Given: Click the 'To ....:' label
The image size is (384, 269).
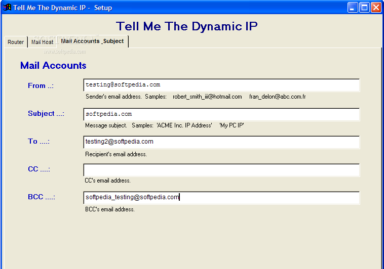Looking at the screenshot, I should 39,142.
